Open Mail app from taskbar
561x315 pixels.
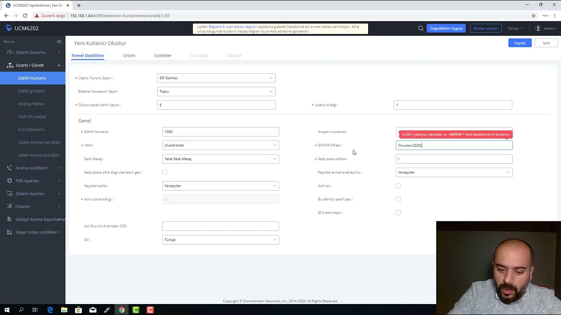tap(93, 310)
